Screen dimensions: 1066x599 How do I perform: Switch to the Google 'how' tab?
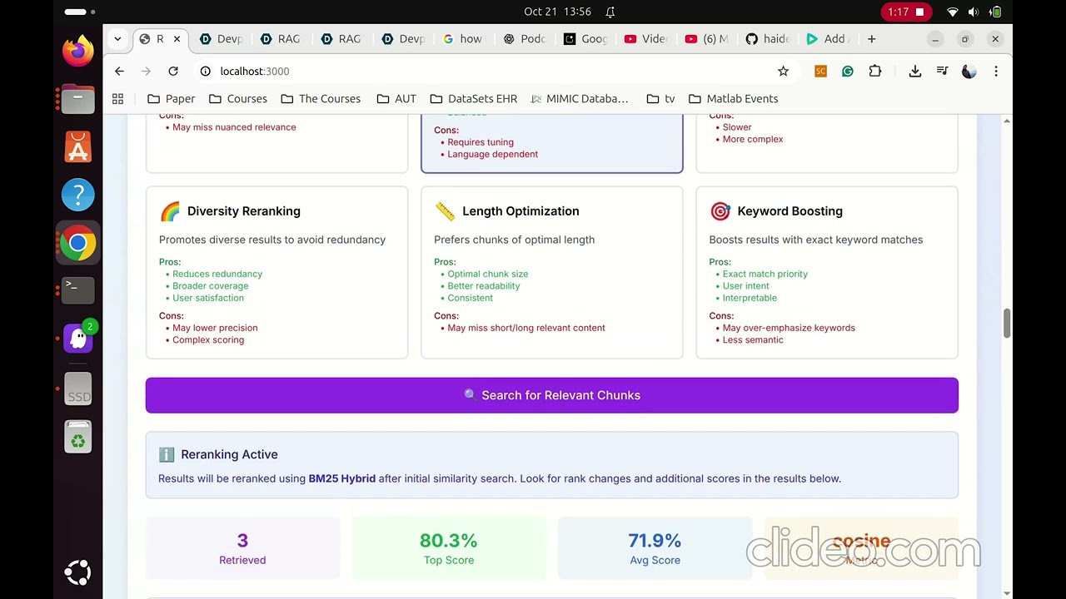tap(464, 39)
